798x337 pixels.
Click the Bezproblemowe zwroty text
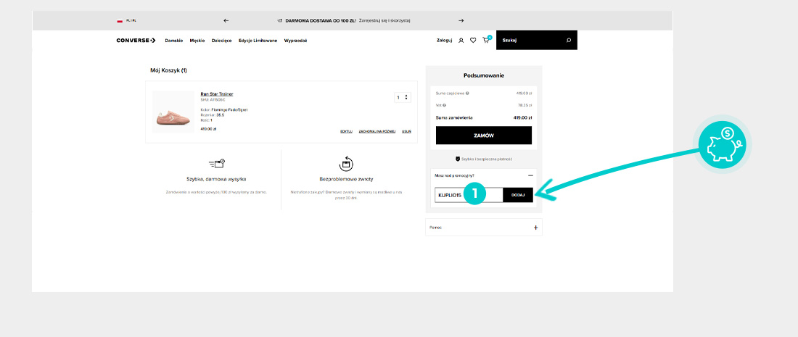pos(346,180)
